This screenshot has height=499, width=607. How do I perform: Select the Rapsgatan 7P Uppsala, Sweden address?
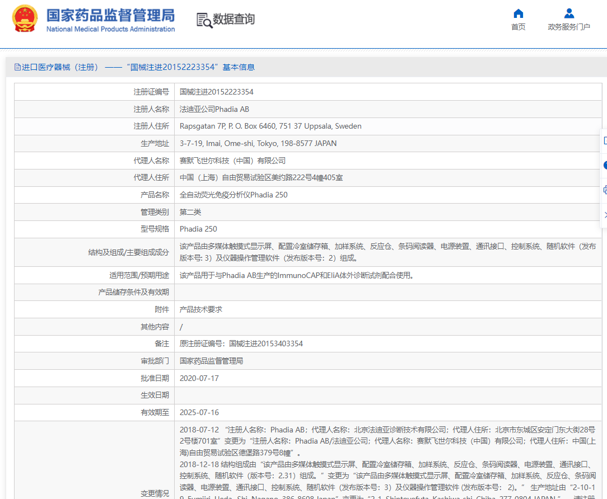click(270, 126)
